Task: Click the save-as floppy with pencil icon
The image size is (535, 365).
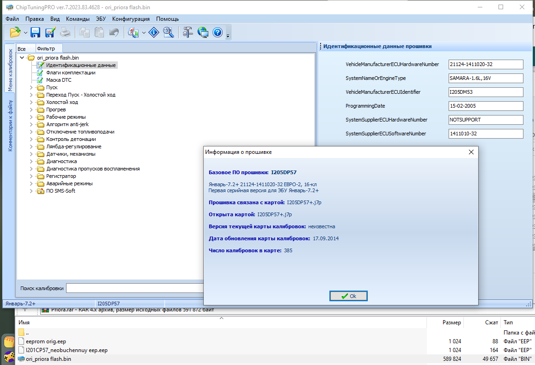Action: pyautogui.click(x=50, y=32)
